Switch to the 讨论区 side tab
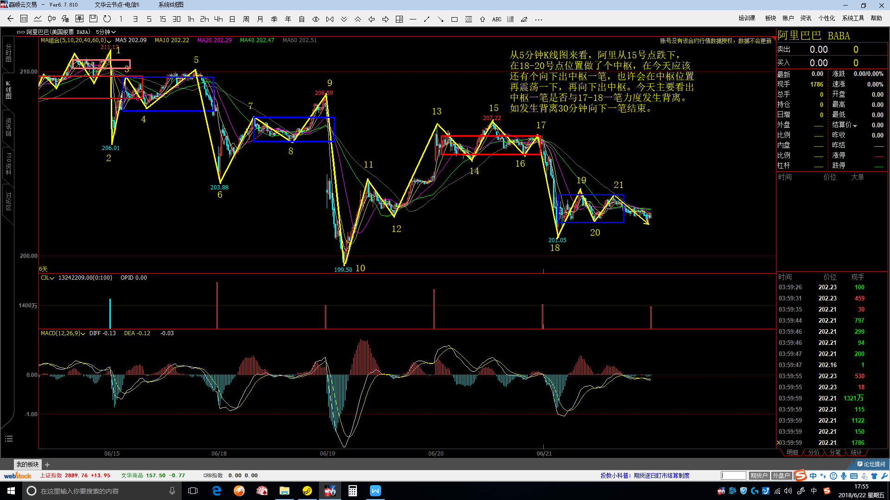The image size is (890, 500). [8, 201]
